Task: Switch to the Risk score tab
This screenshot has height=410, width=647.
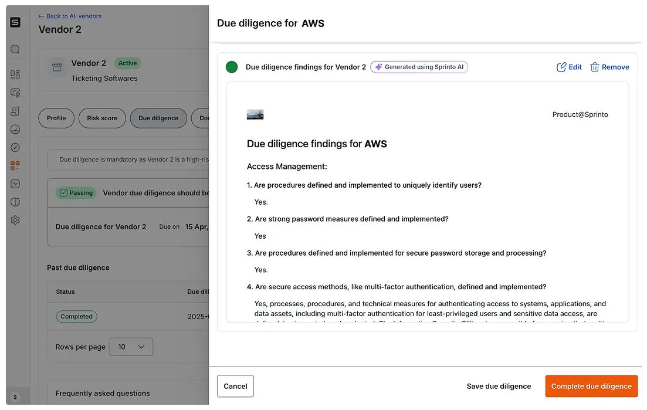Action: pyautogui.click(x=102, y=118)
